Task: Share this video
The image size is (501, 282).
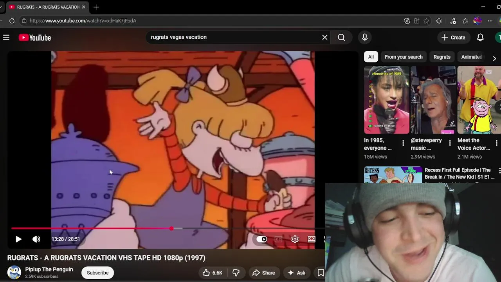Action: coord(263,273)
